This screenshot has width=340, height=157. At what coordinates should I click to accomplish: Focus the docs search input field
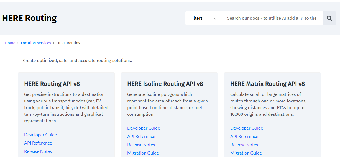point(272,18)
